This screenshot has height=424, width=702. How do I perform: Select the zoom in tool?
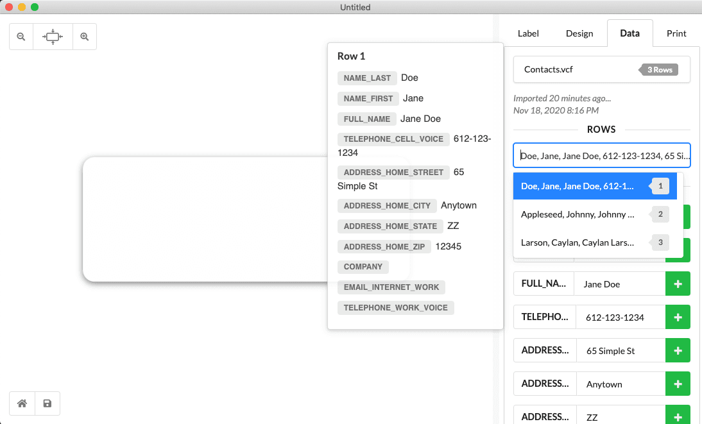click(85, 37)
